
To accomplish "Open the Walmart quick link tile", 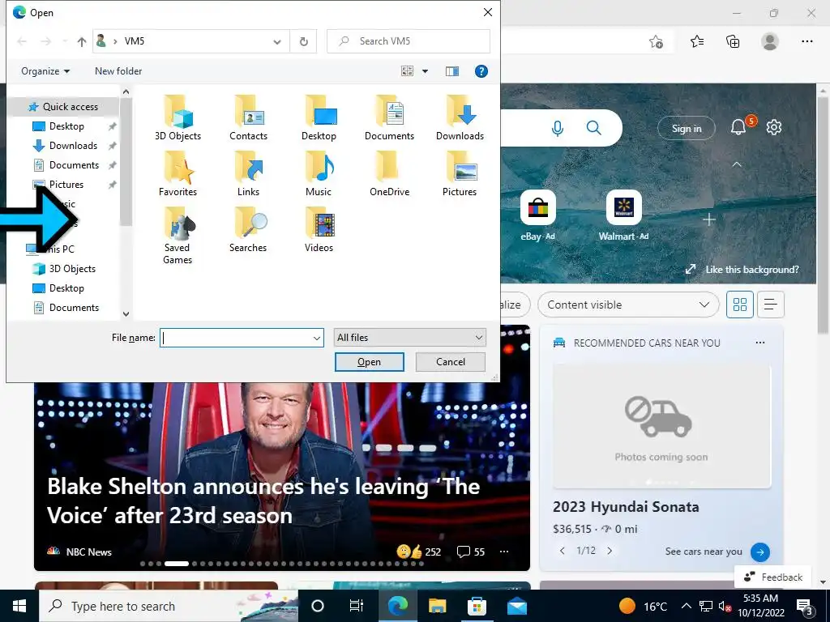I will coord(623,208).
